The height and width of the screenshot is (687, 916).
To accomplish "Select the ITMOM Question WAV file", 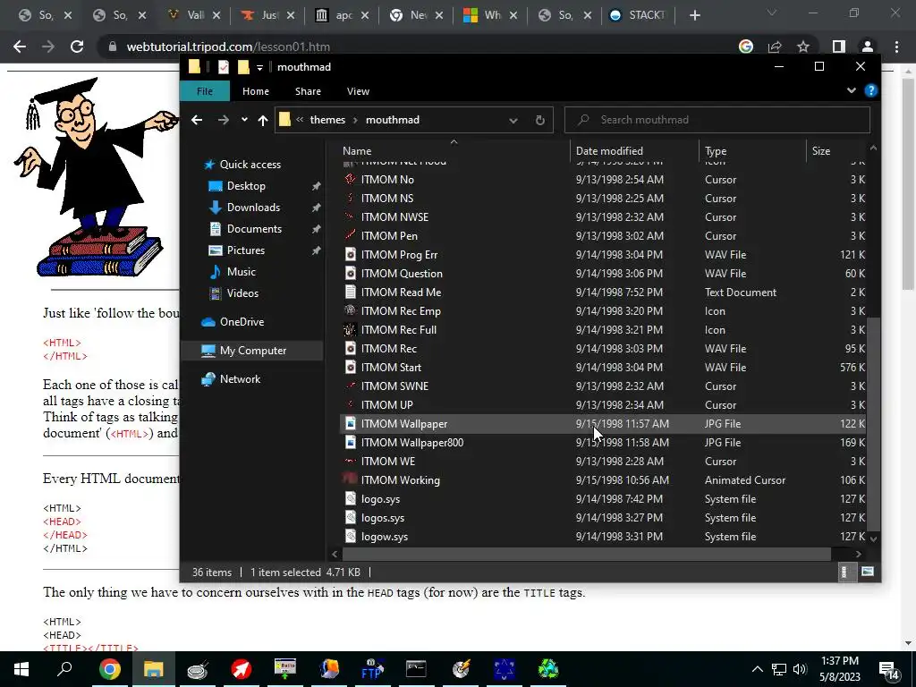I will (x=602, y=274).
